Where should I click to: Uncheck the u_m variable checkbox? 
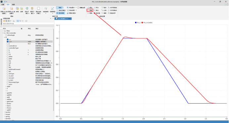tap(8, 42)
